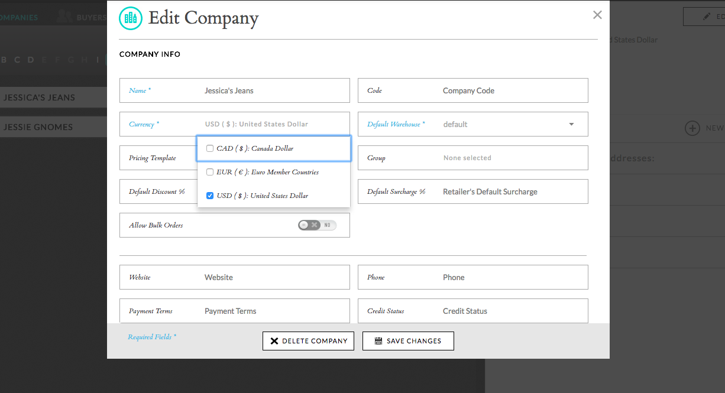Expand the Default Warehouse dropdown arrow

(x=571, y=124)
